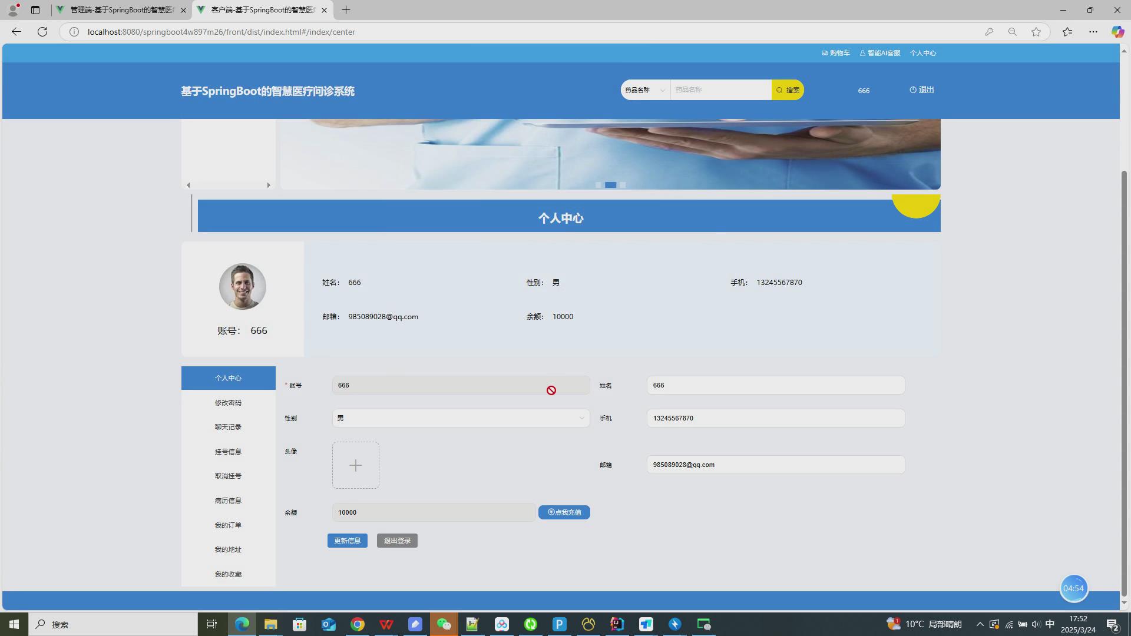The width and height of the screenshot is (1131, 636).
Task: Click the 退出 logout power icon
Action: [x=914, y=90]
